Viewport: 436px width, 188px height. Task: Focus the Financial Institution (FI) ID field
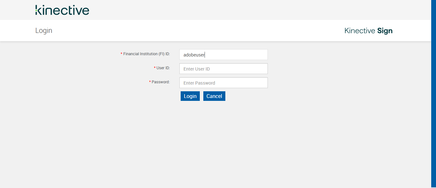click(x=223, y=55)
